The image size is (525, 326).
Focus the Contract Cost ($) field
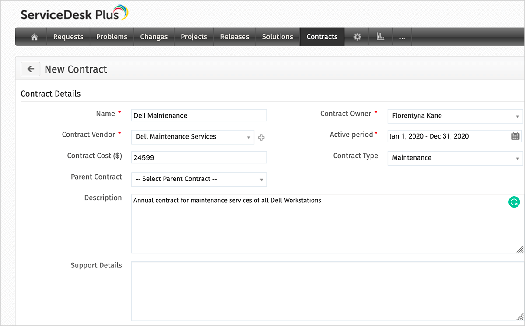coord(199,158)
